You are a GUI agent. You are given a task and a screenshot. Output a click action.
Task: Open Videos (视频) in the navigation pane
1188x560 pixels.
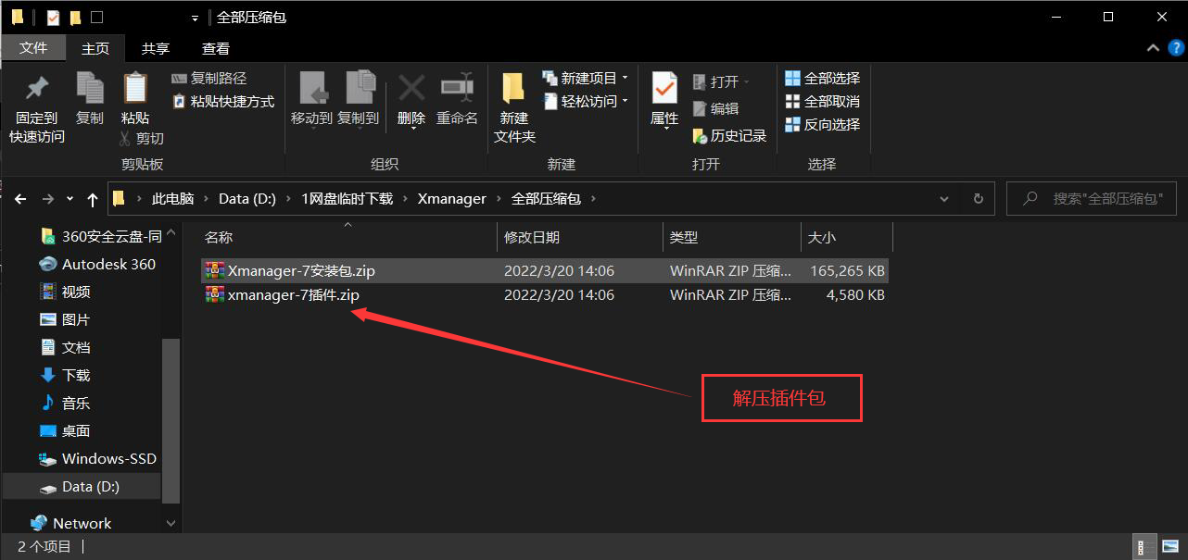tap(65, 292)
